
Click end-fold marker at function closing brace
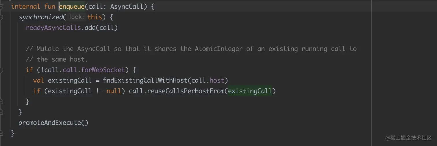1,133
